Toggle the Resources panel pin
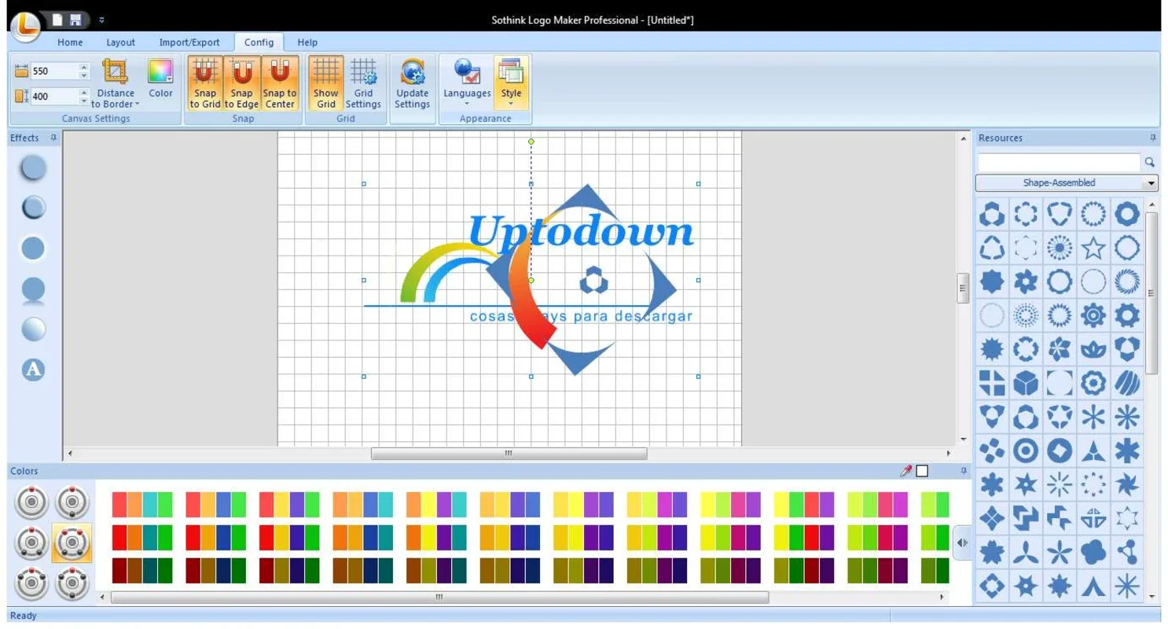This screenshot has height=629, width=1168. click(x=1152, y=138)
